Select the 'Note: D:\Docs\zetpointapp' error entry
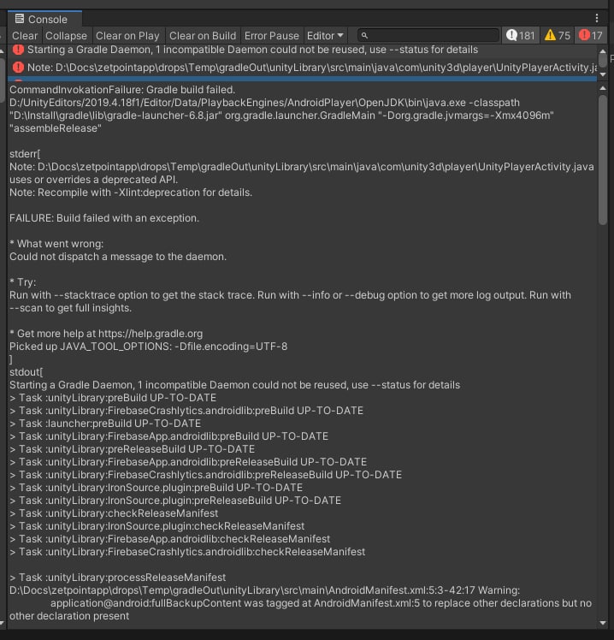Viewport: 614px width, 640px height. (303, 68)
